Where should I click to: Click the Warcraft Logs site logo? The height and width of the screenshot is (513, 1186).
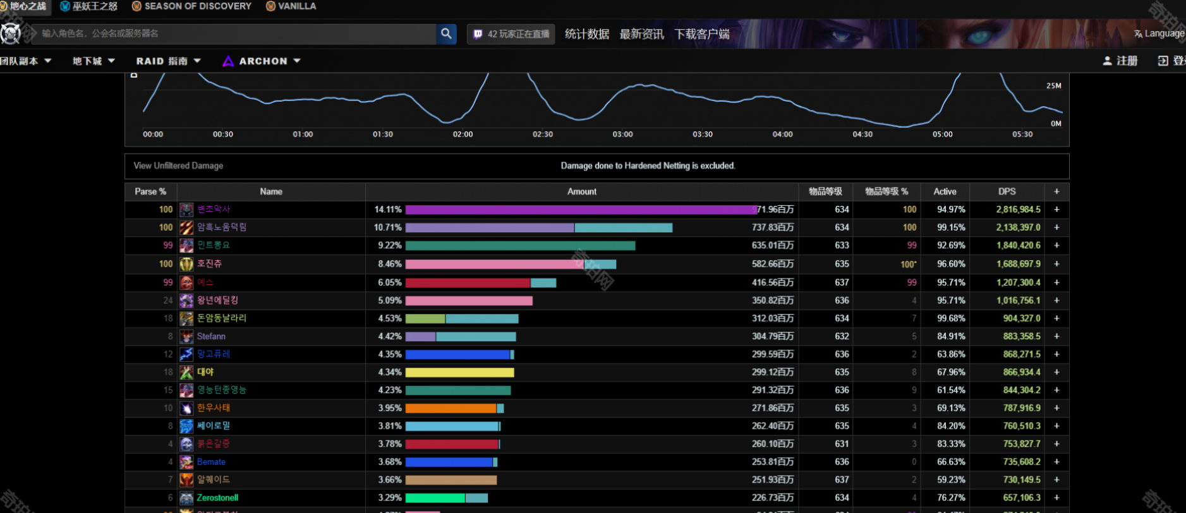[11, 33]
